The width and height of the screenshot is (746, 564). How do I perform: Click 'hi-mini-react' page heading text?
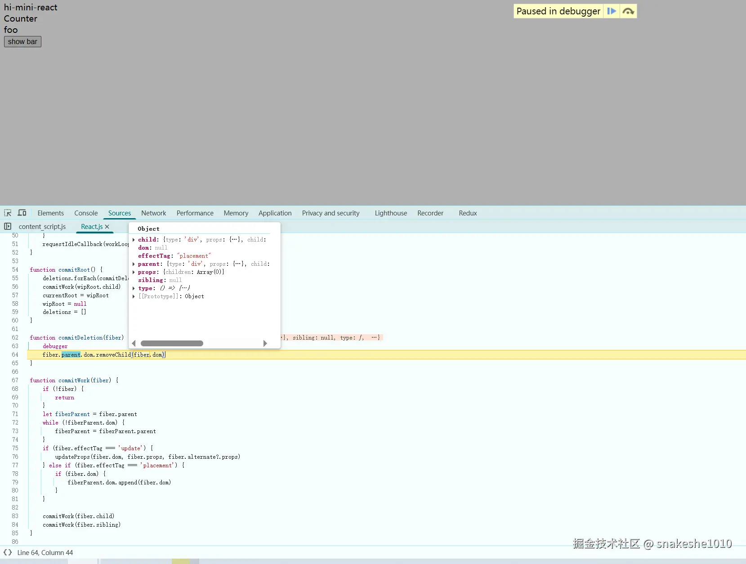pos(31,8)
